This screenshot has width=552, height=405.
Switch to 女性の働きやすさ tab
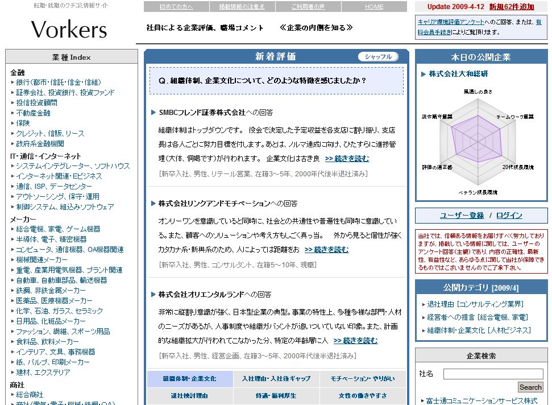click(363, 396)
